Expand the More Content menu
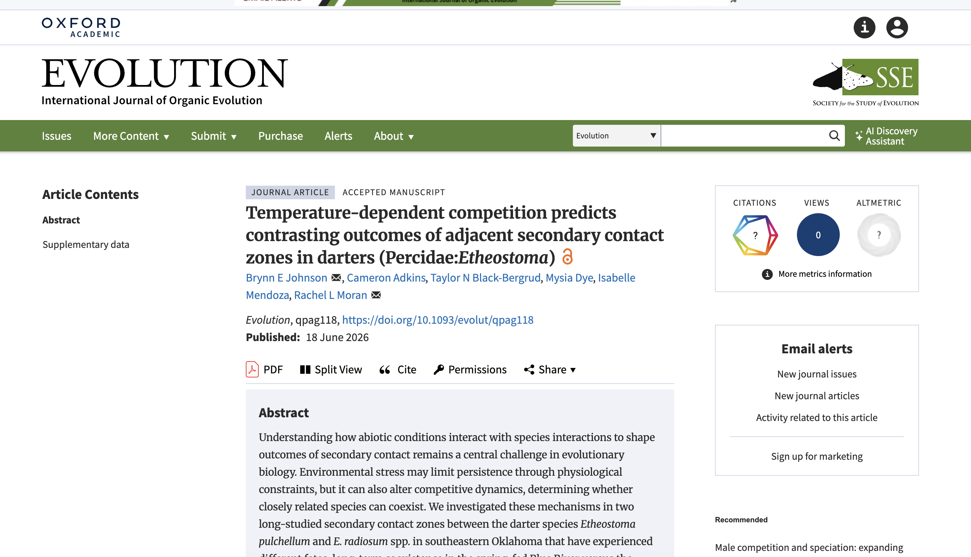971x557 pixels. (131, 136)
